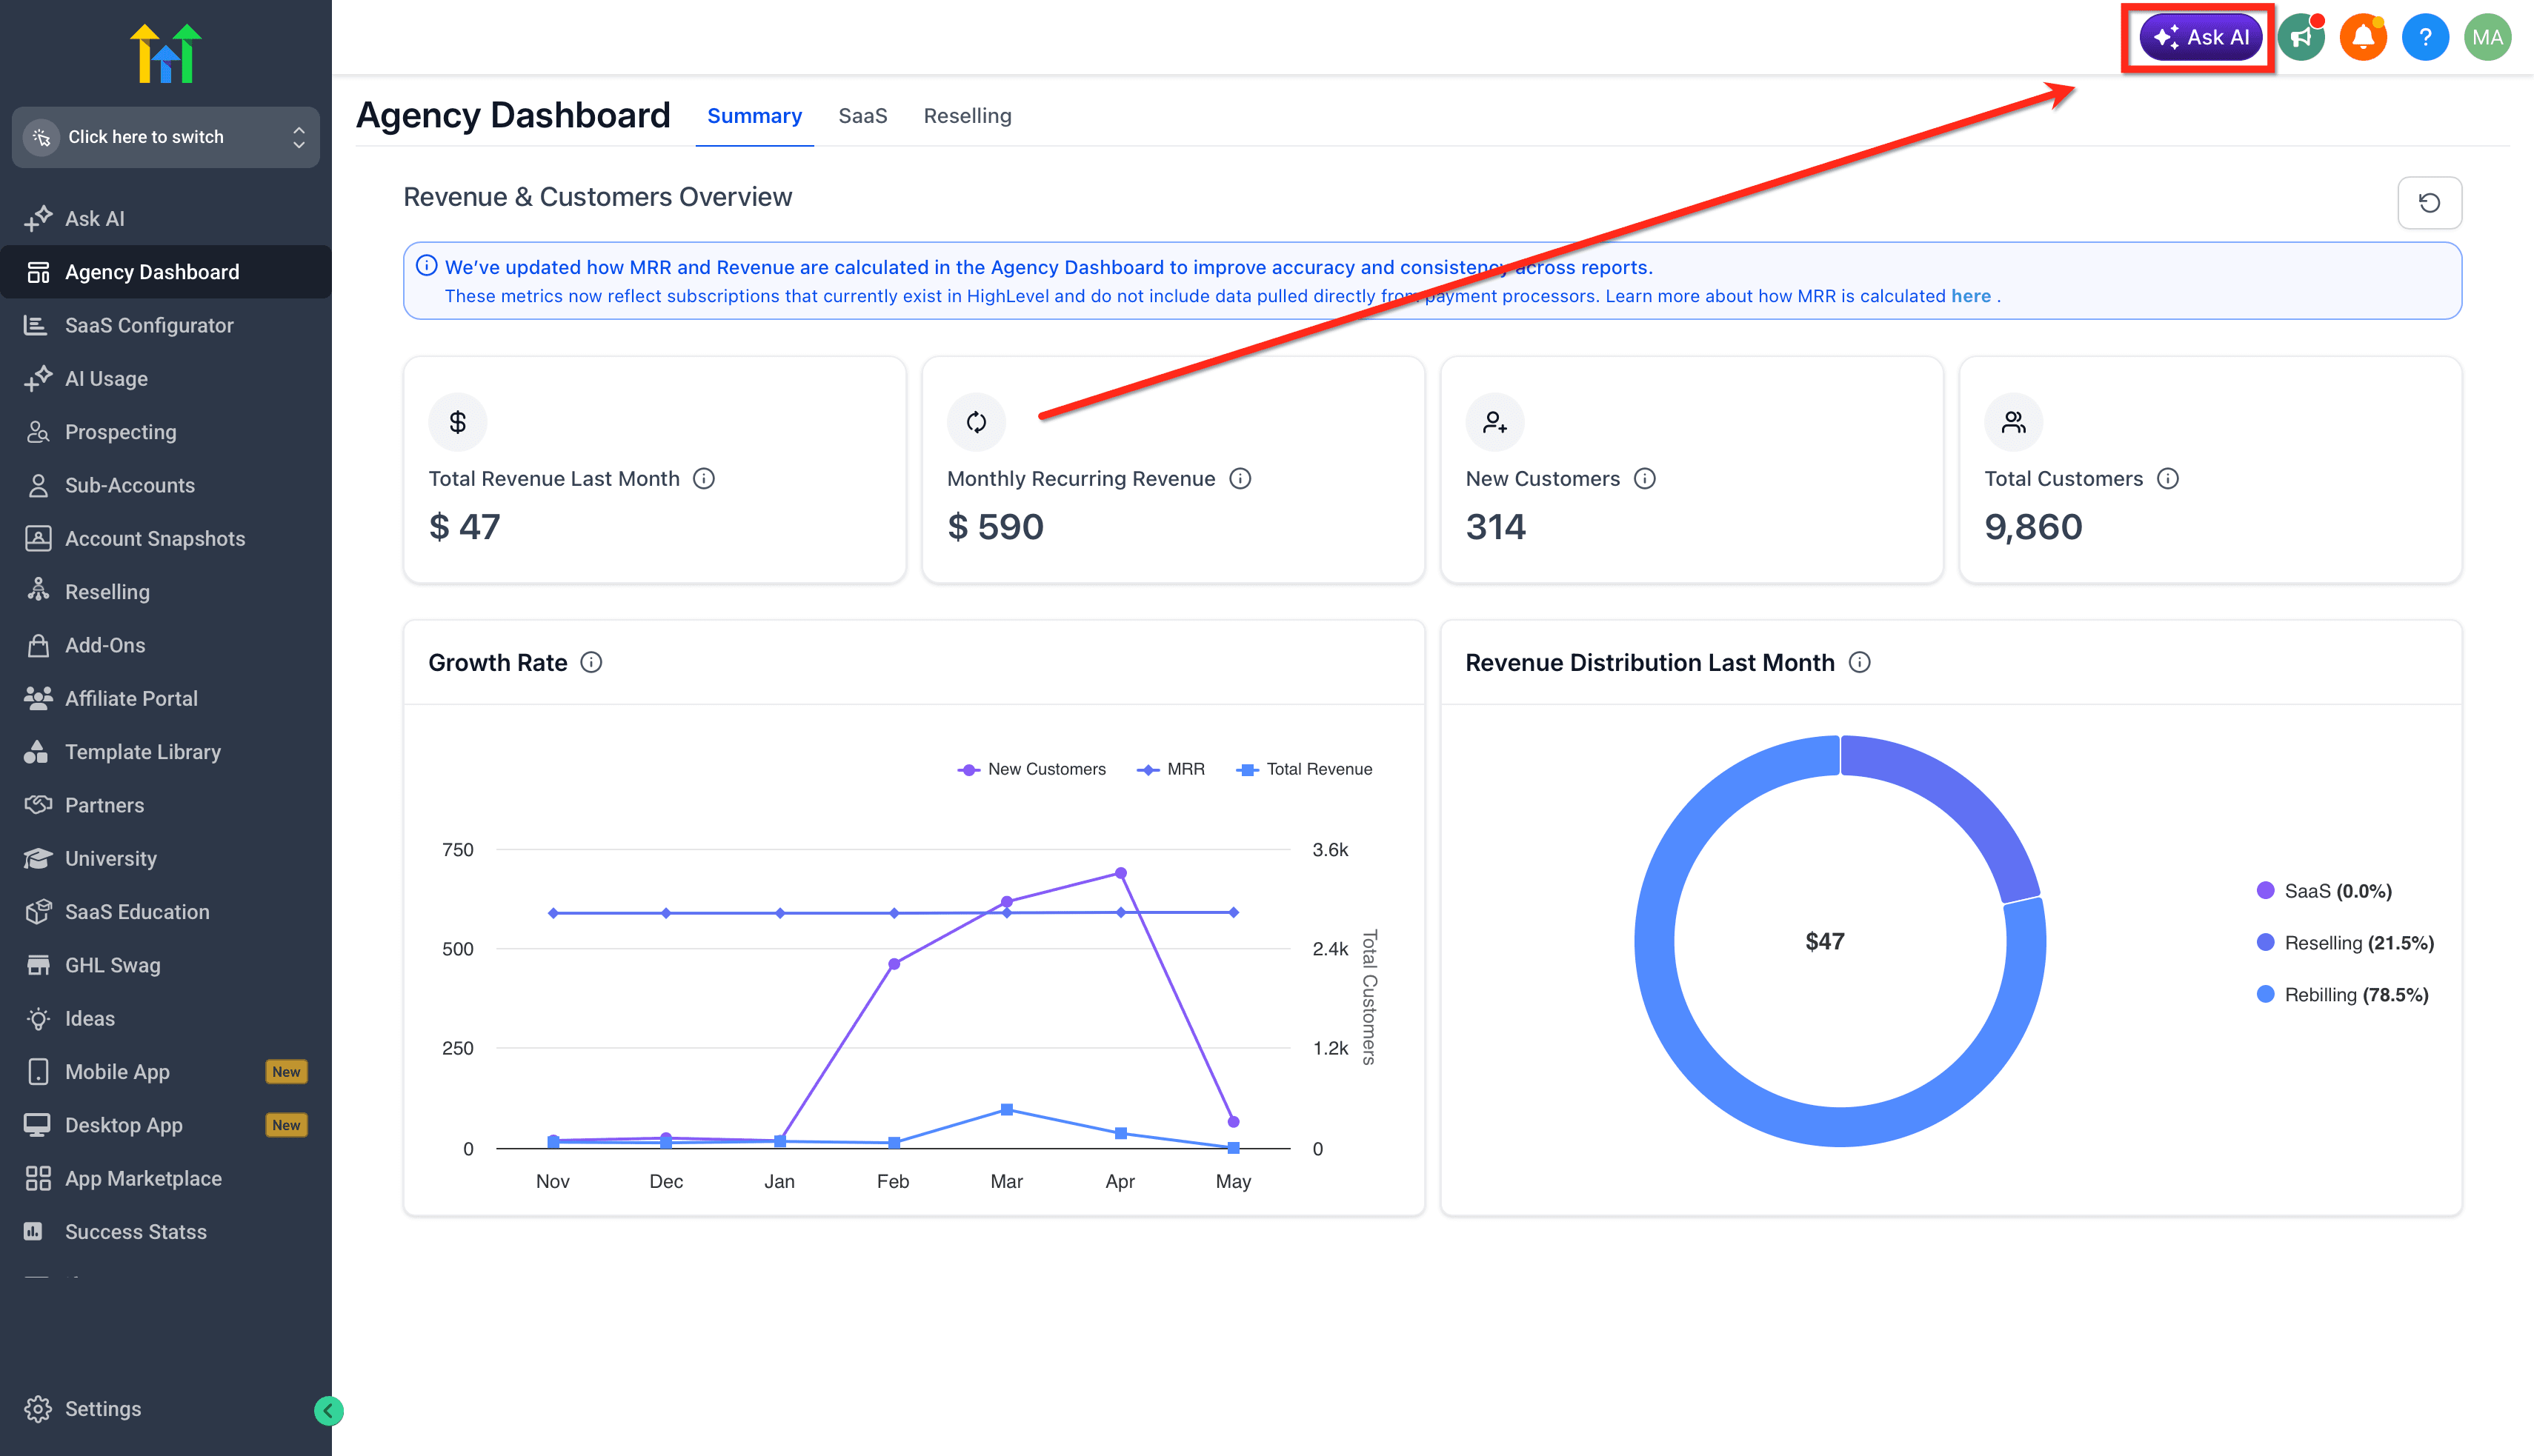Click info icon beside Growth Rate
Image resolution: width=2534 pixels, height=1456 pixels.
[x=591, y=663]
